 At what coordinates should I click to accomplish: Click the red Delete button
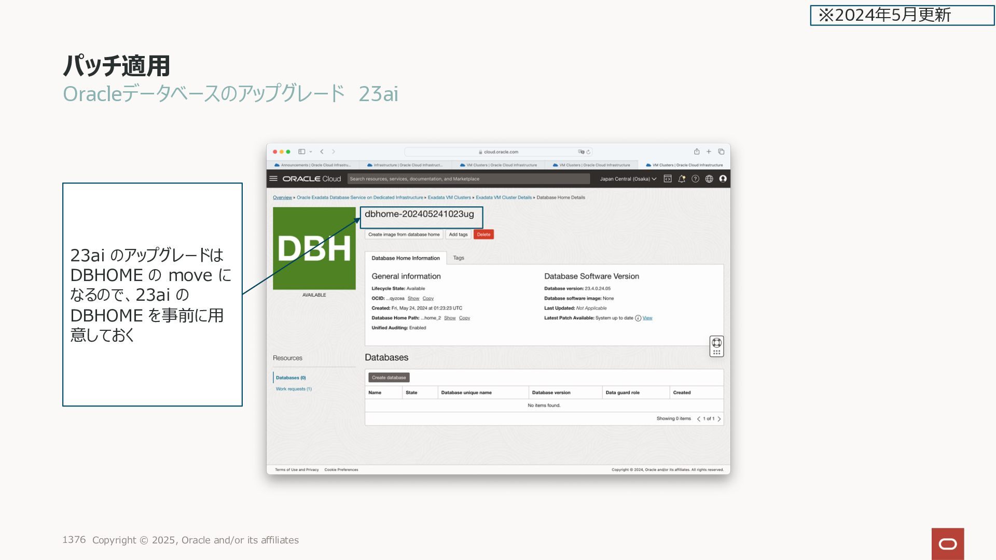pos(483,234)
